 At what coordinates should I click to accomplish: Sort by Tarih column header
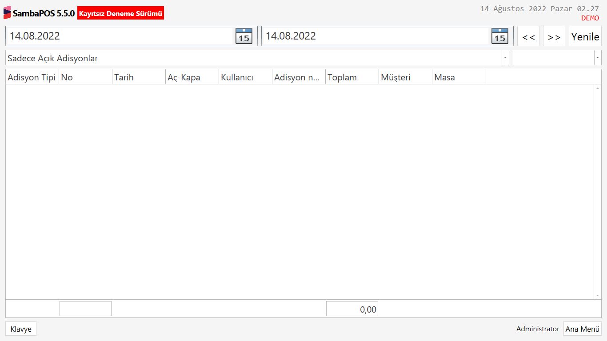[139, 77]
